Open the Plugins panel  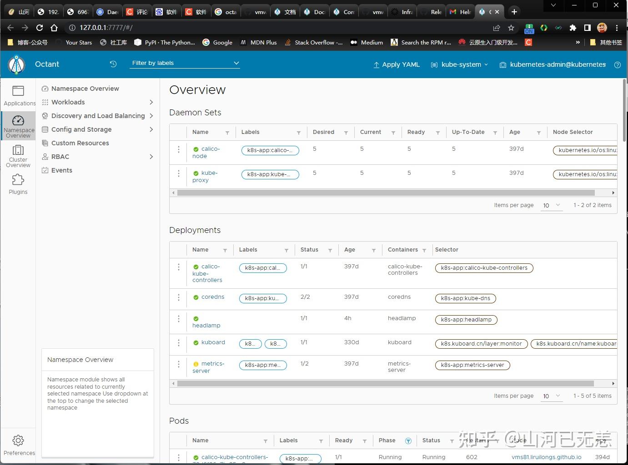pyautogui.click(x=18, y=184)
